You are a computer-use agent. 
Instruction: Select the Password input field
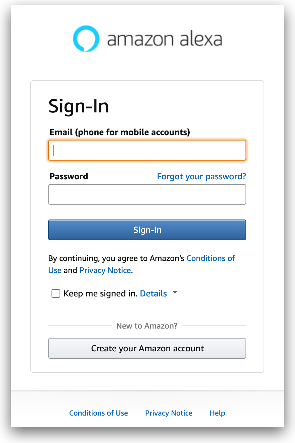pos(147,194)
